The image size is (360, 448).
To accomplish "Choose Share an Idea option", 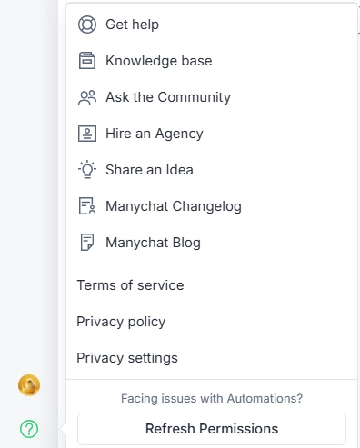I will [x=212, y=170].
